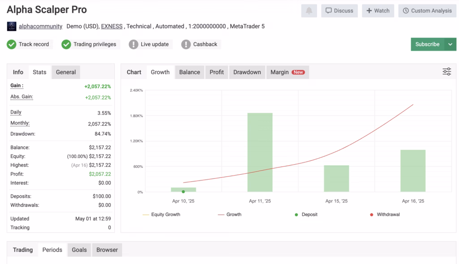
Task: Open the EXNESS broker link
Action: point(112,26)
